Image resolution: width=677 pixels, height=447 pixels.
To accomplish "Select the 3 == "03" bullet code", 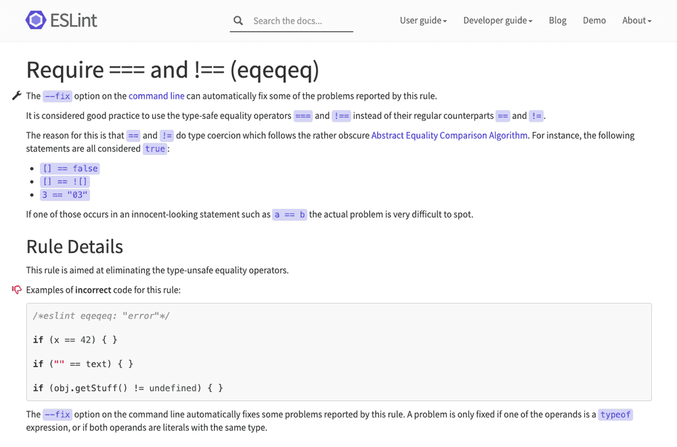I will [x=64, y=194].
